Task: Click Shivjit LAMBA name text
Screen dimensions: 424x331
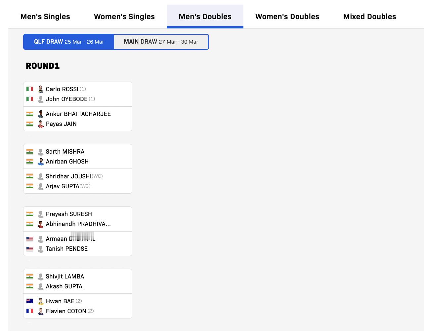Action: [65, 276]
